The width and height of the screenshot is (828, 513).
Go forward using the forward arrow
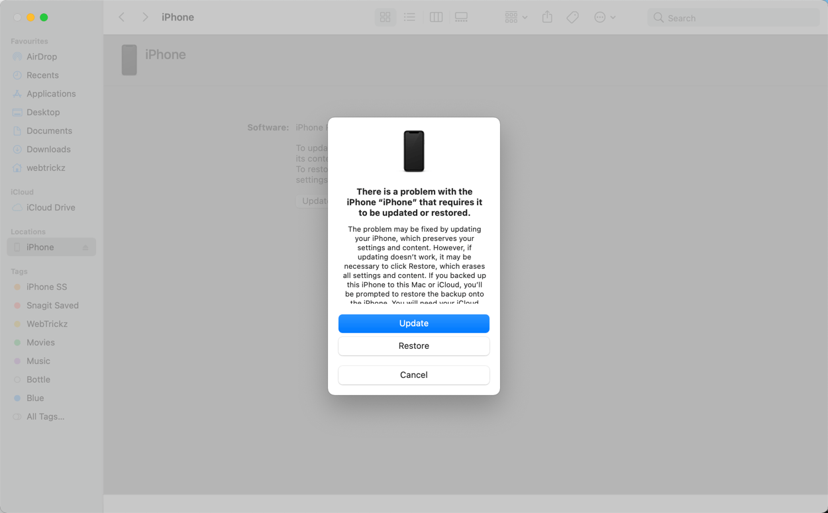pyautogui.click(x=145, y=17)
